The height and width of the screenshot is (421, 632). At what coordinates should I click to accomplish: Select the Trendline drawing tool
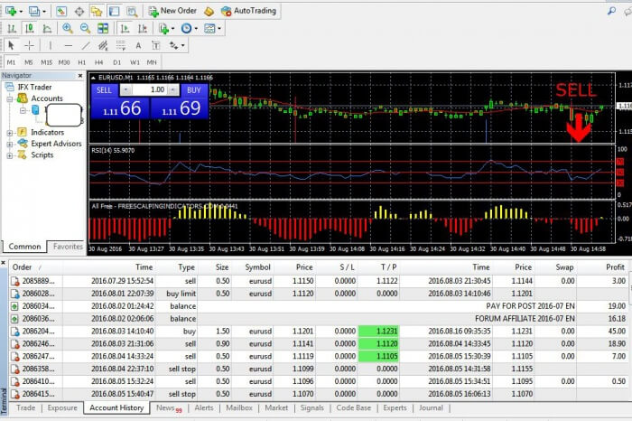[86, 45]
